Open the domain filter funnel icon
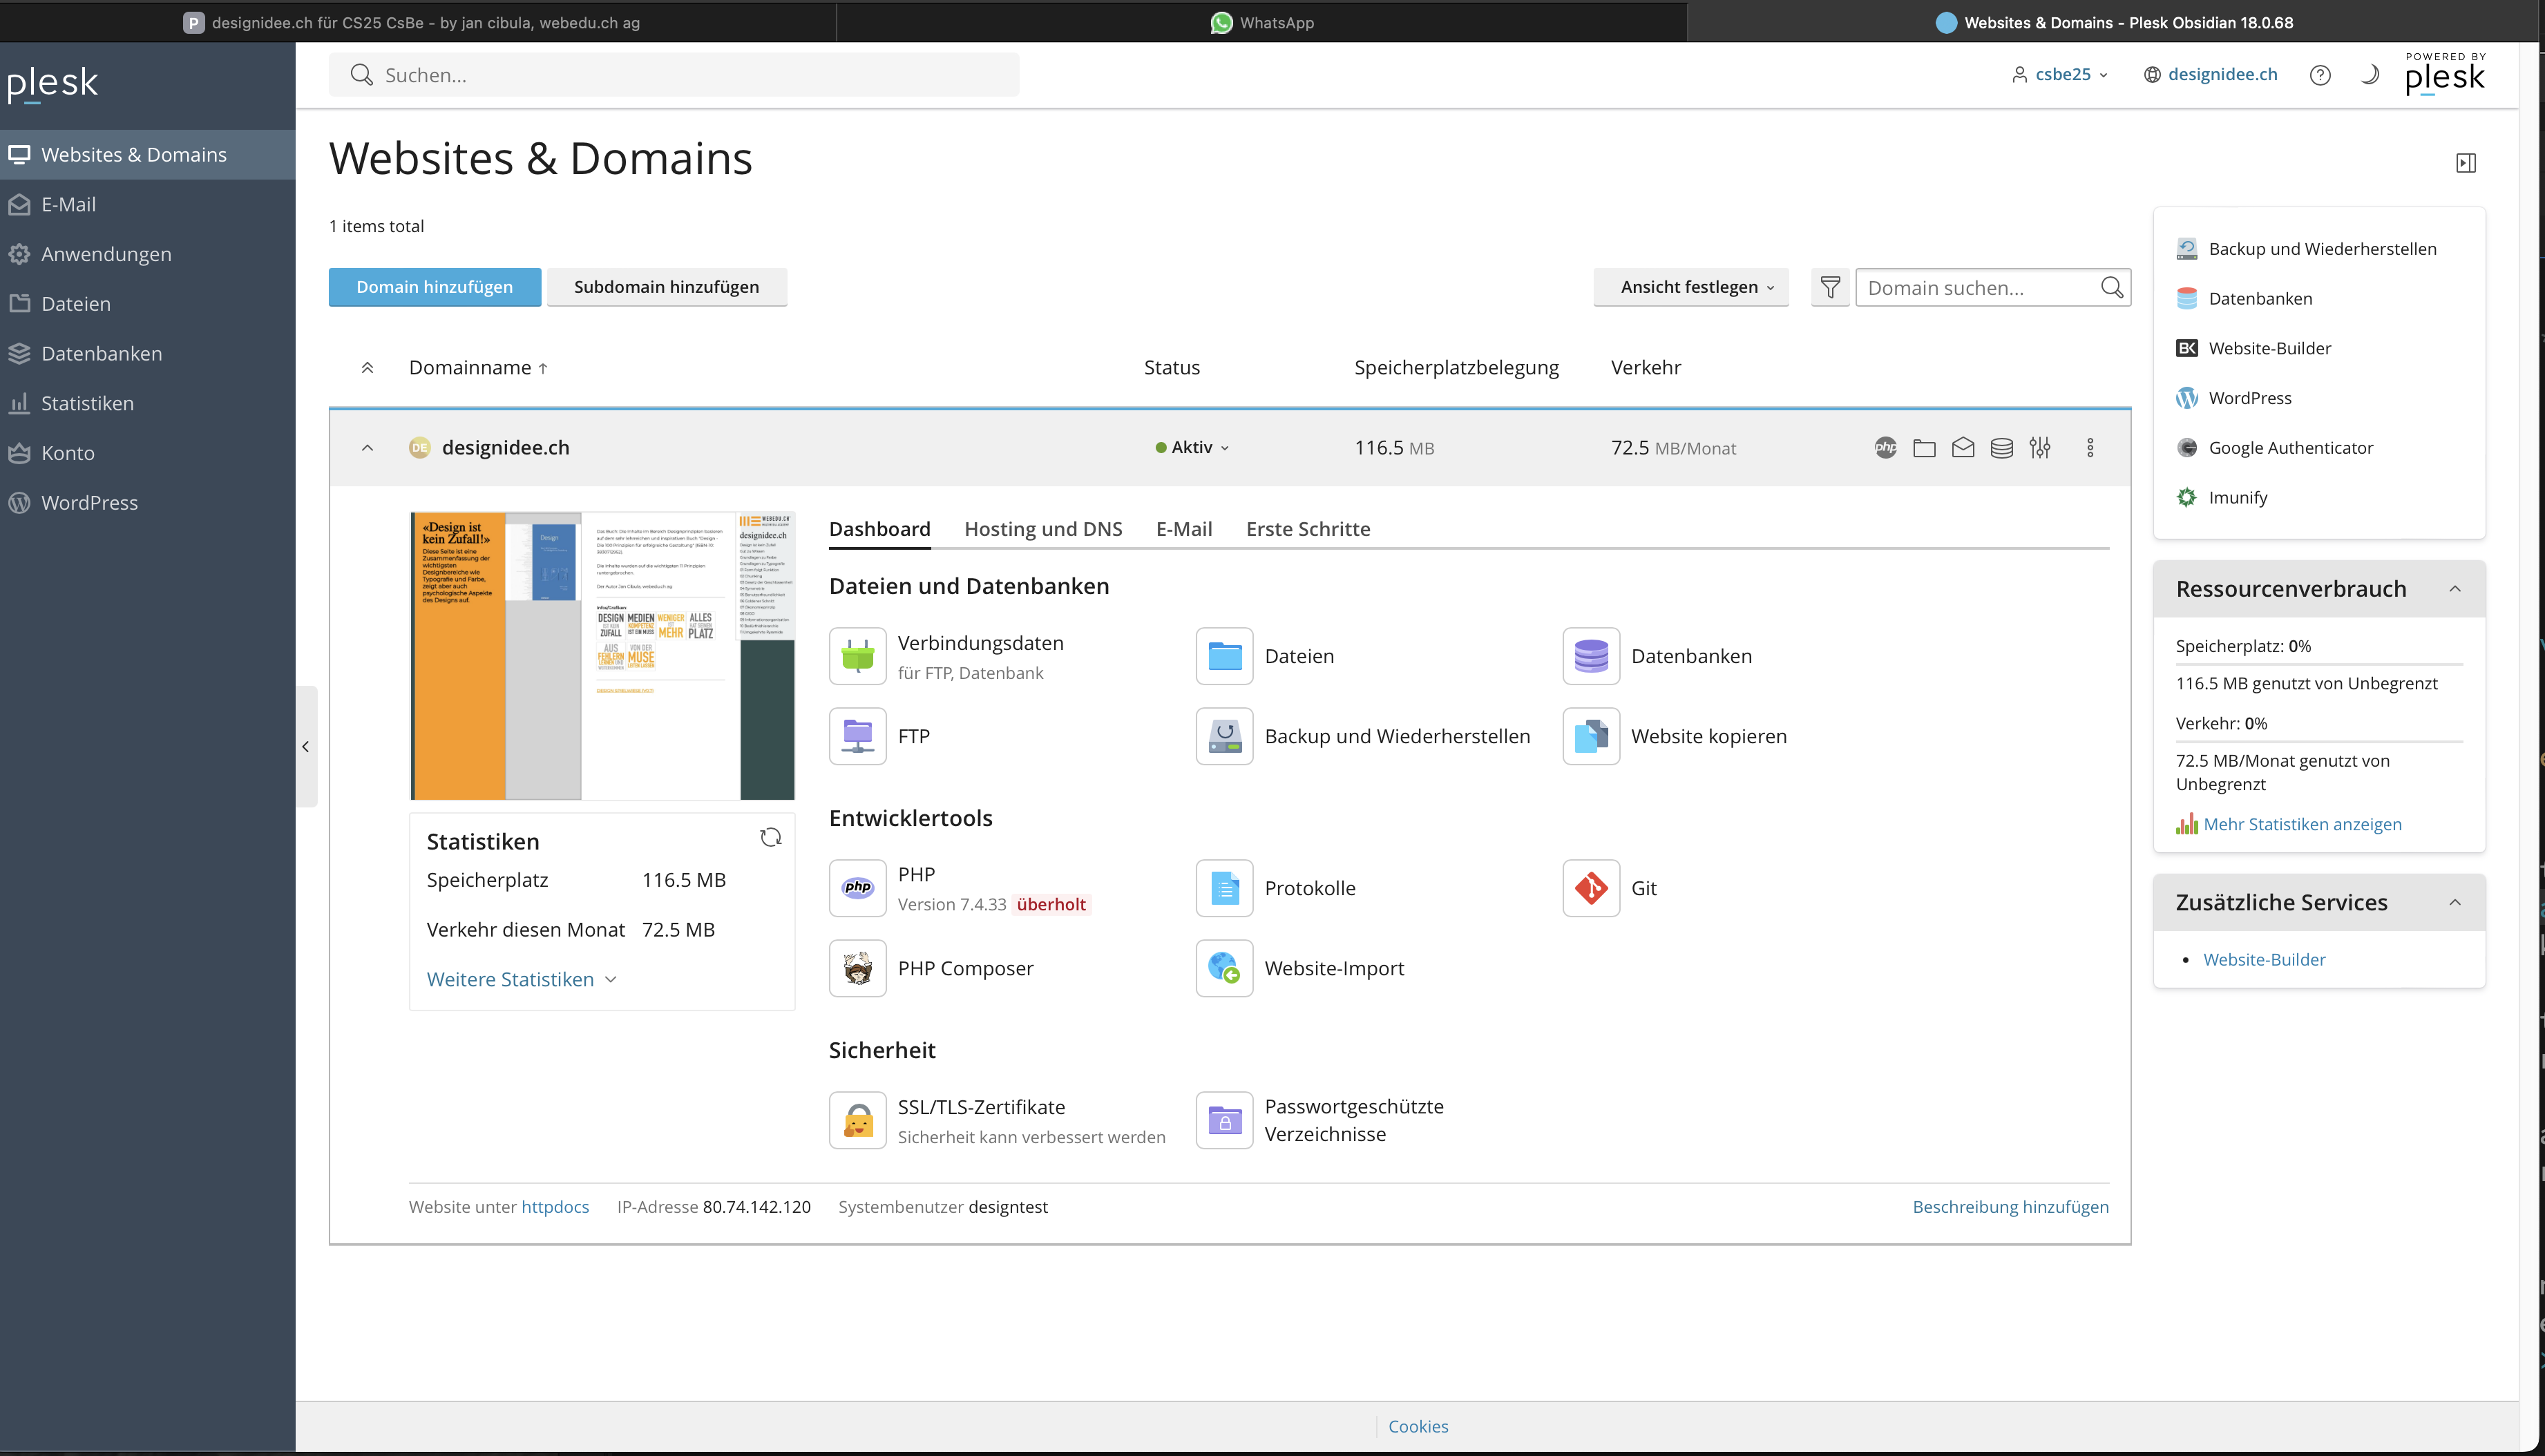This screenshot has height=1456, width=2545. pos(1830,288)
